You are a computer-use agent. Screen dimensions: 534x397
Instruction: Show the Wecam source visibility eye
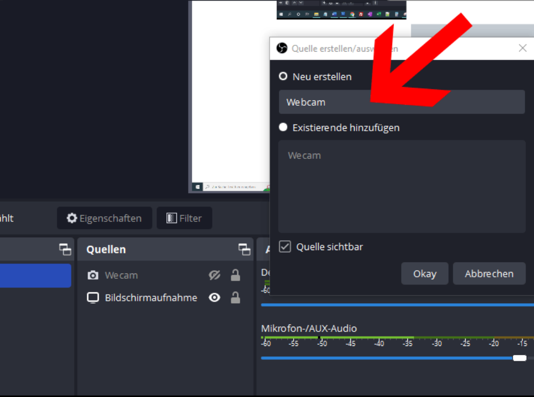tap(214, 275)
